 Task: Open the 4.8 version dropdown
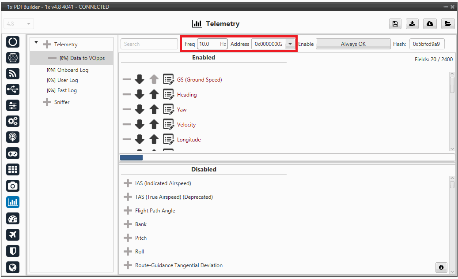[x=19, y=24]
